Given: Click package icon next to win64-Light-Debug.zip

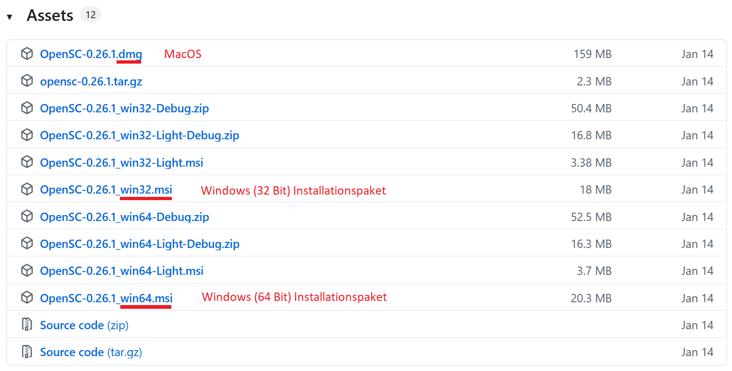Looking at the screenshot, I should (x=27, y=243).
